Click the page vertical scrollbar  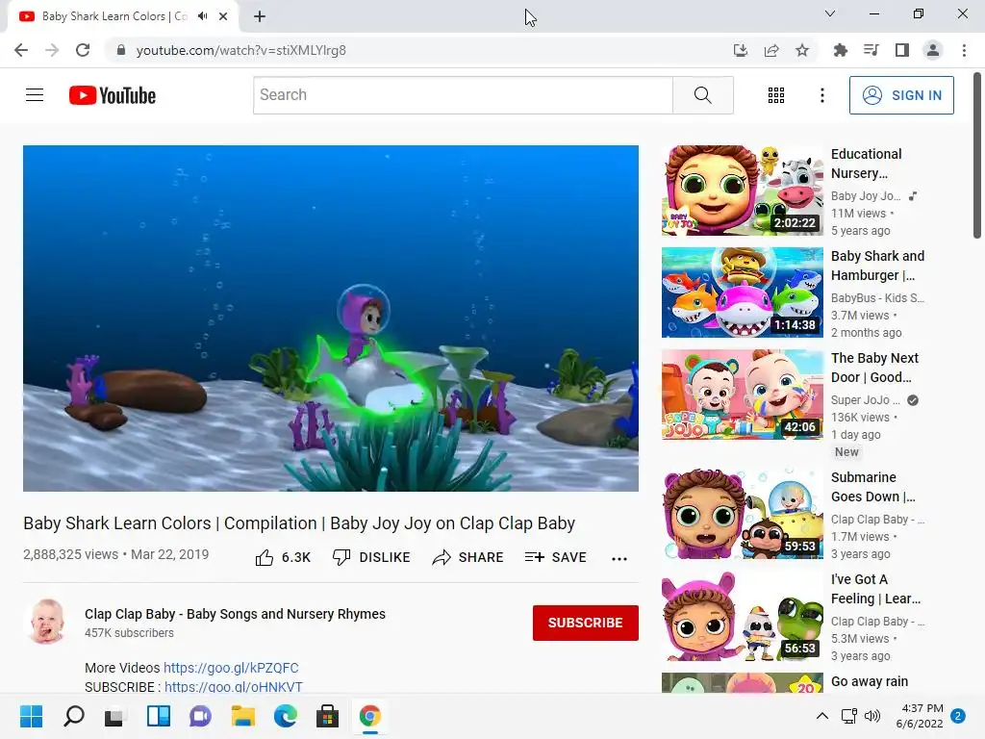pos(977,156)
